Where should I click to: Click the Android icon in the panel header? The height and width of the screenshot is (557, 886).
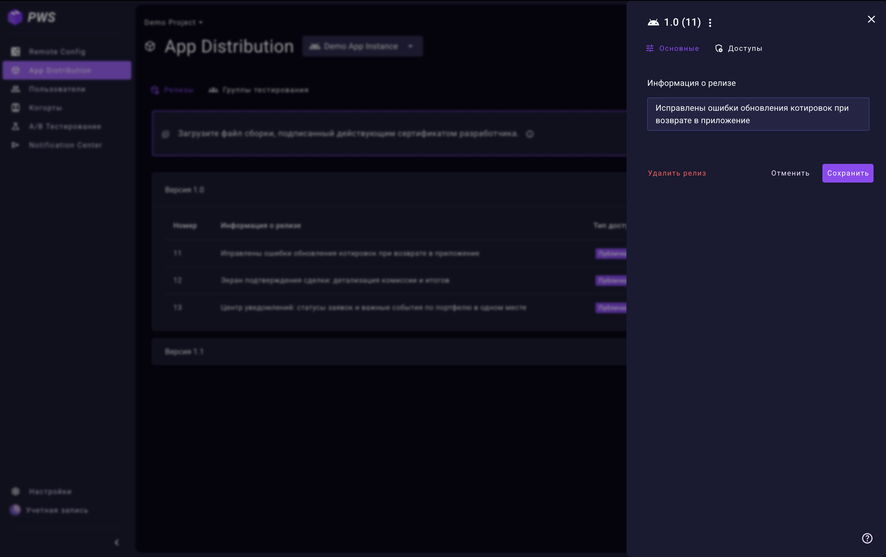(653, 23)
